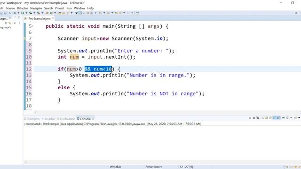Click Next Annotation toolbar icon
301x169 pixels.
[x=100, y=13]
